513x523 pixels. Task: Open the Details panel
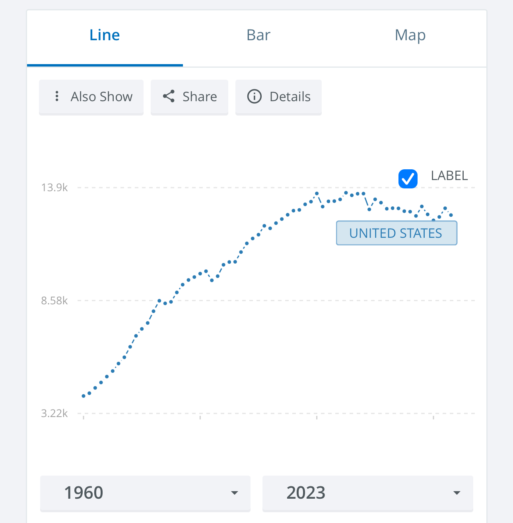pyautogui.click(x=278, y=97)
